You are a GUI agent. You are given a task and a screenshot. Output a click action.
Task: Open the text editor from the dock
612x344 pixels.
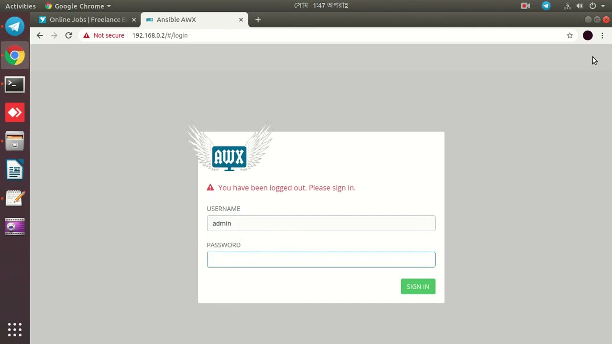pos(15,198)
